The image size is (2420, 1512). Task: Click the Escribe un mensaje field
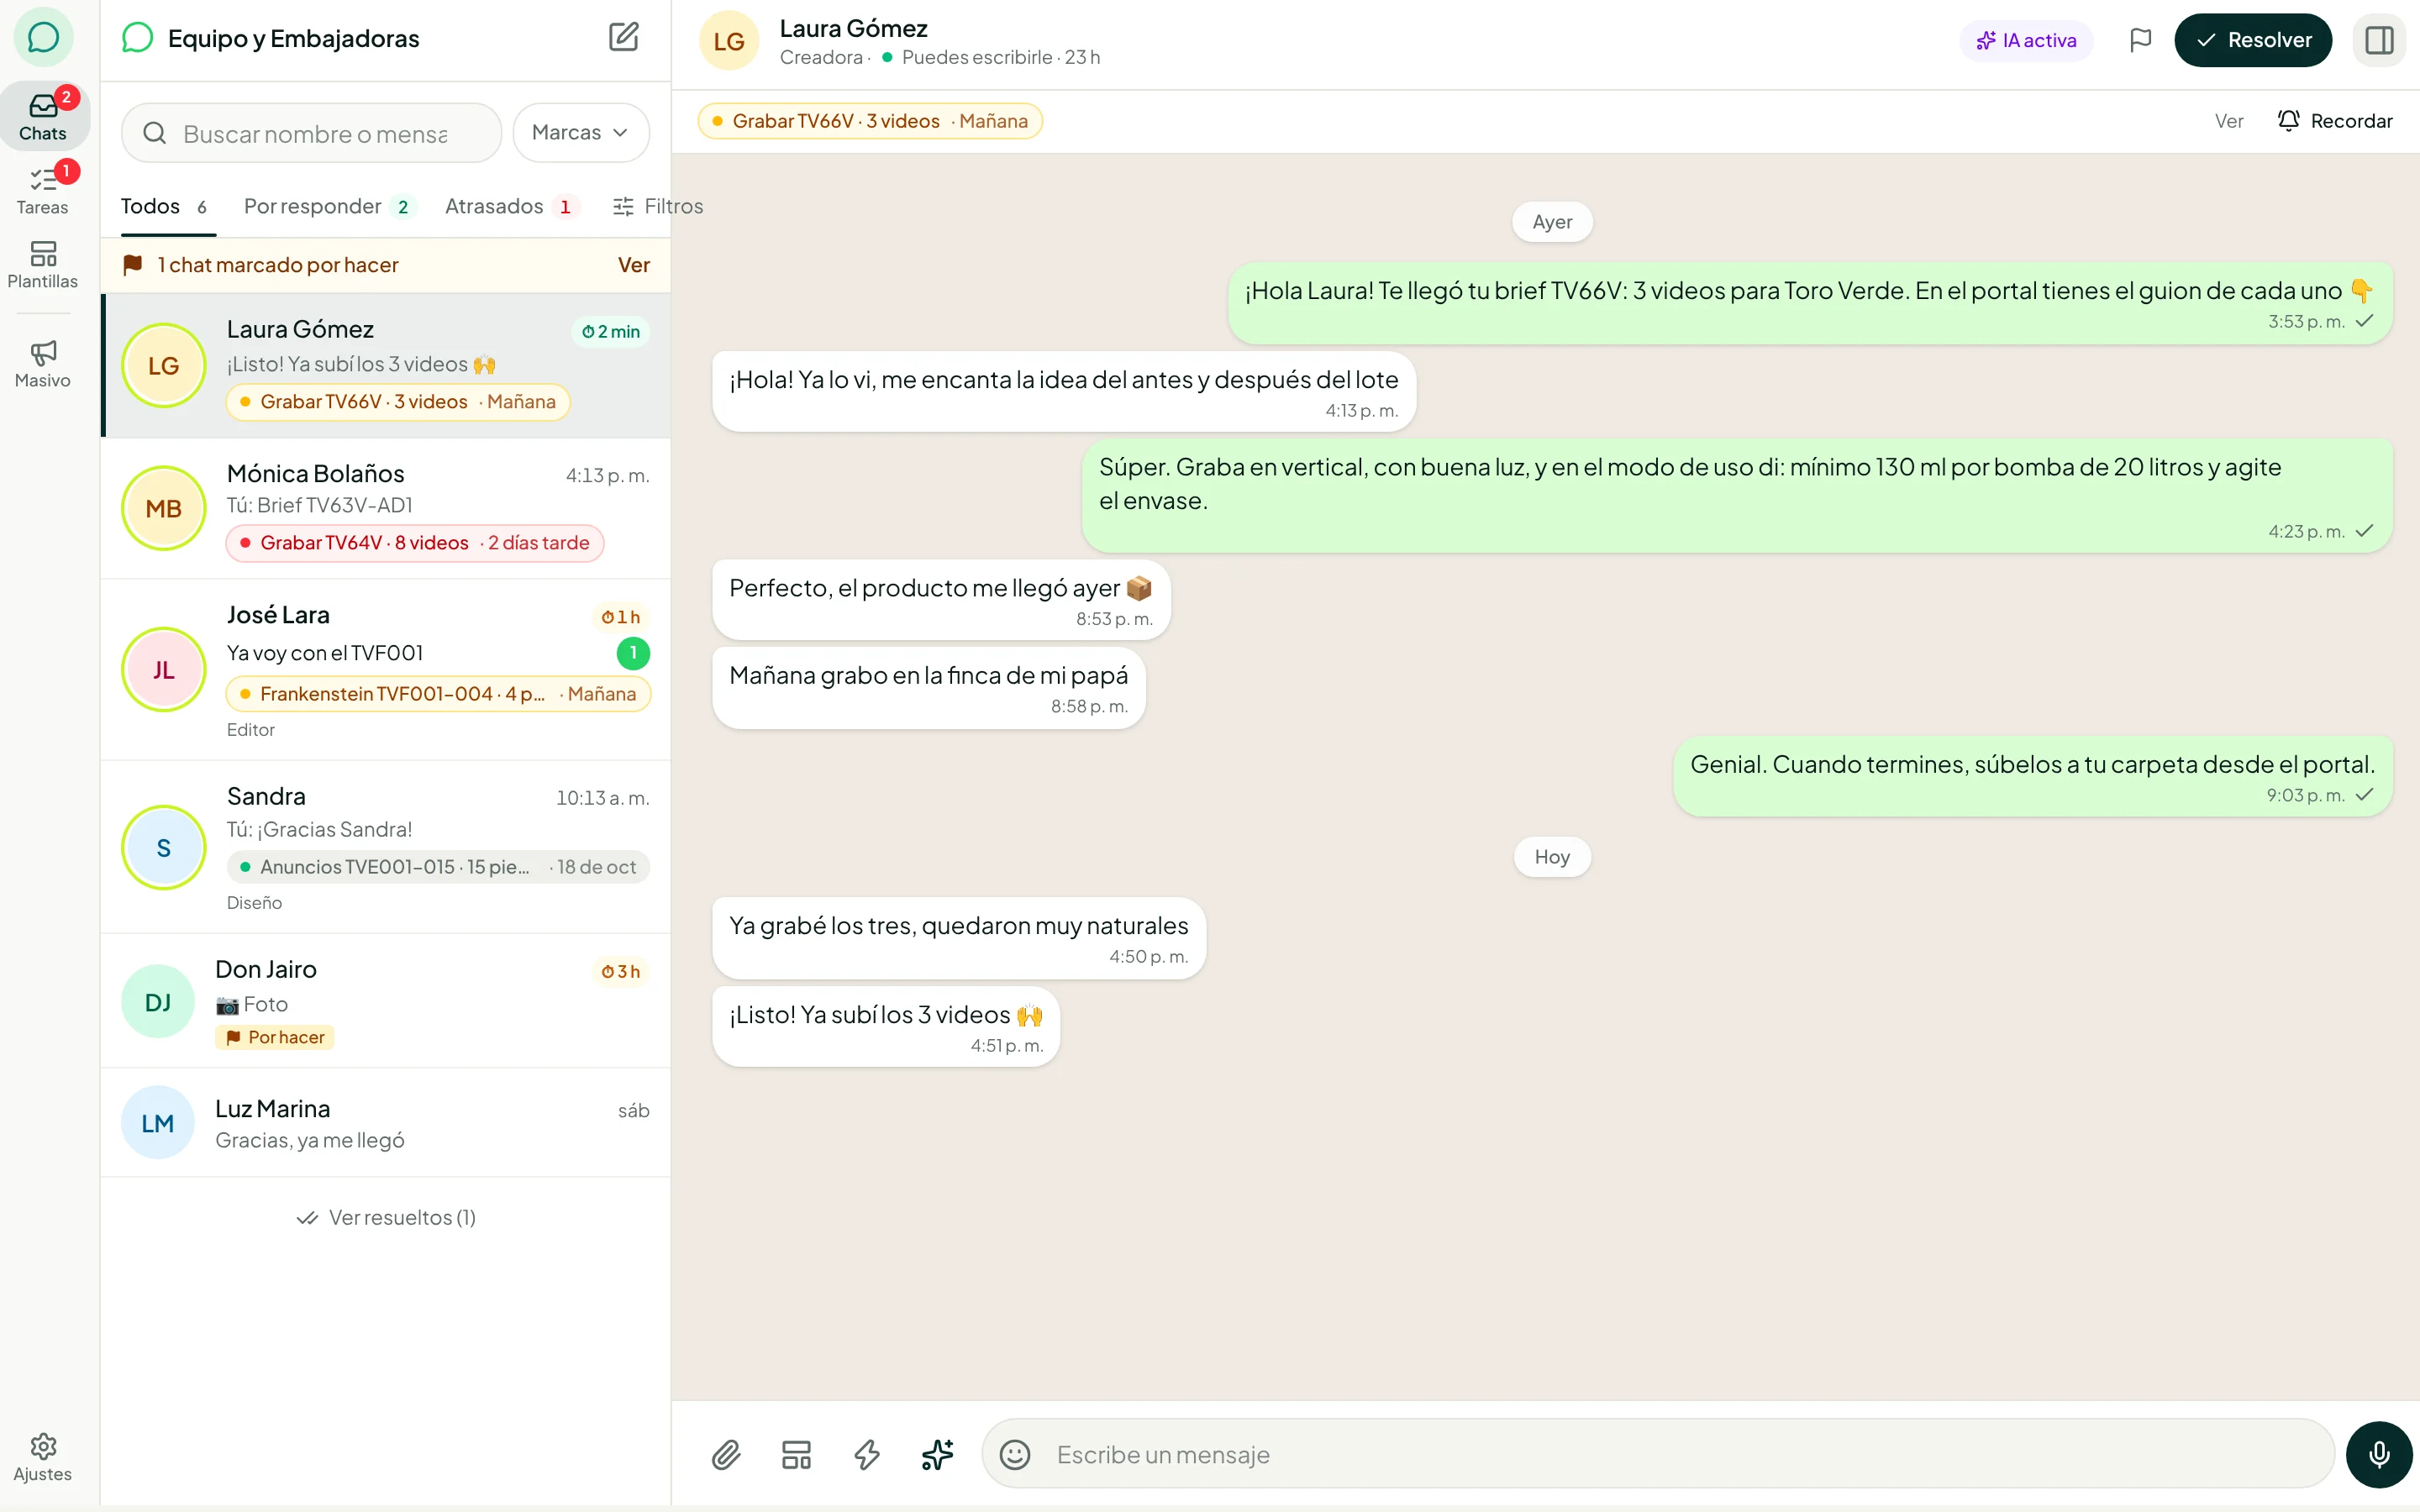coord(1658,1454)
